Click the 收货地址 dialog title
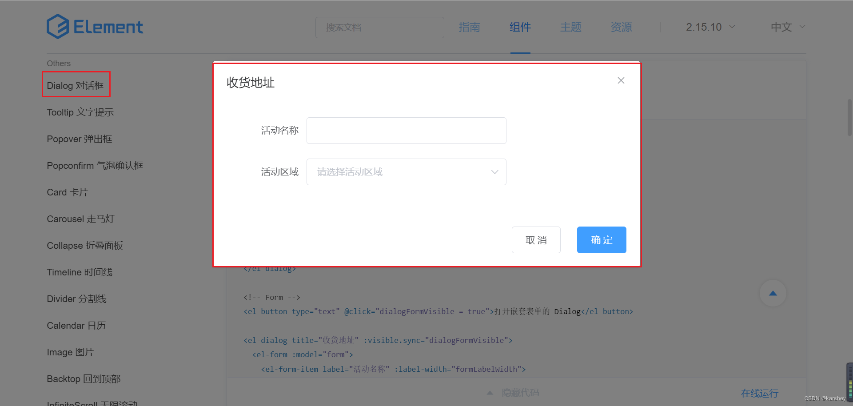Viewport: 853px width, 406px height. pyautogui.click(x=251, y=83)
